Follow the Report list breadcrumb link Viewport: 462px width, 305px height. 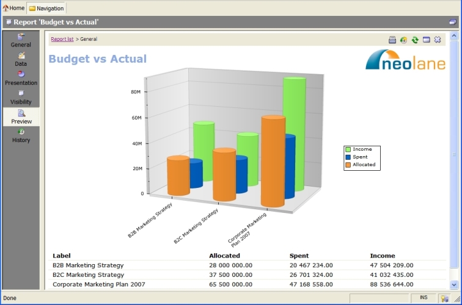pos(62,39)
